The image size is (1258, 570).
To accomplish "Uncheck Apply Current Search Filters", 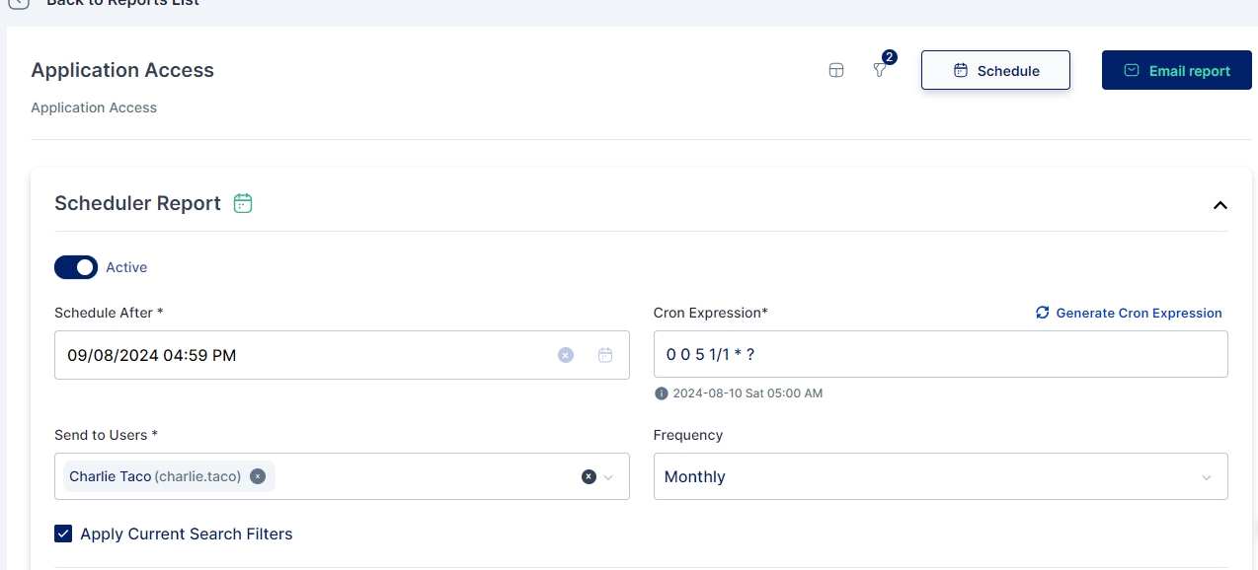I will pyautogui.click(x=63, y=534).
